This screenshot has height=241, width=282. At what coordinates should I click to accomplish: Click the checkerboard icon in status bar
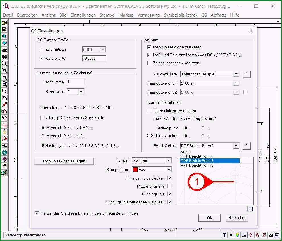tap(271, 235)
